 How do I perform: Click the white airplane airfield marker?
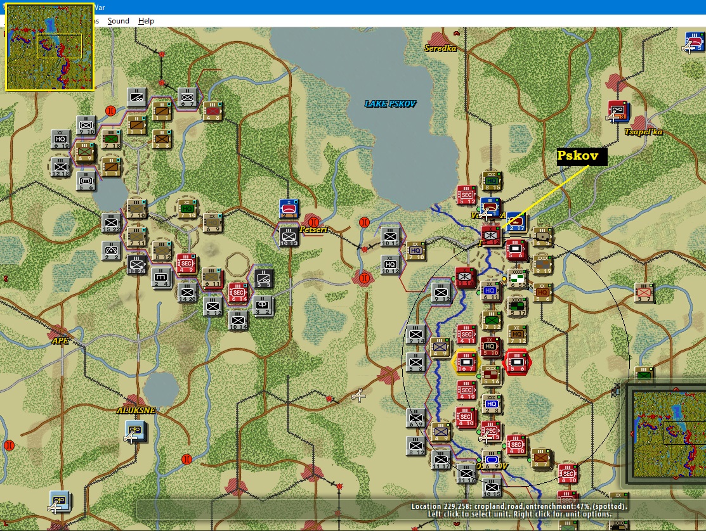pos(359,395)
